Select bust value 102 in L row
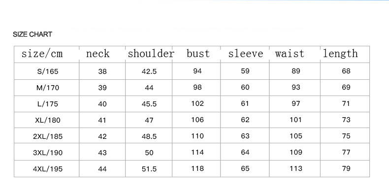The width and height of the screenshot is (389, 195). tap(197, 103)
